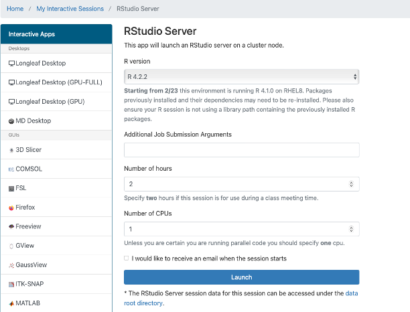Viewport: 410px width, 312px height.
Task: Click the MATLAB logo icon
Action: 11,303
